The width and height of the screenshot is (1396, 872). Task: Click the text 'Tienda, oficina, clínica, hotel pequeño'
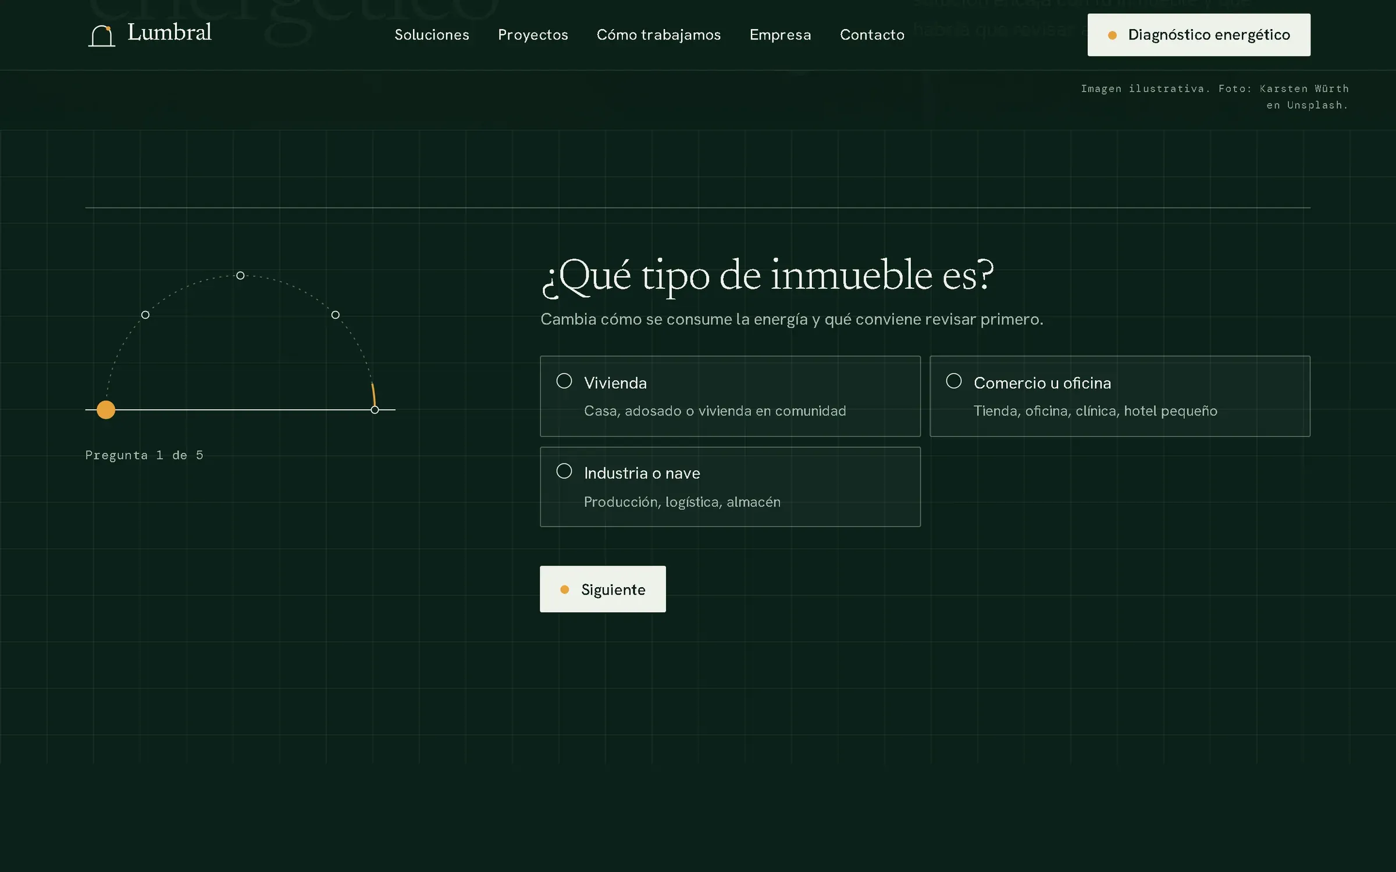coord(1095,411)
